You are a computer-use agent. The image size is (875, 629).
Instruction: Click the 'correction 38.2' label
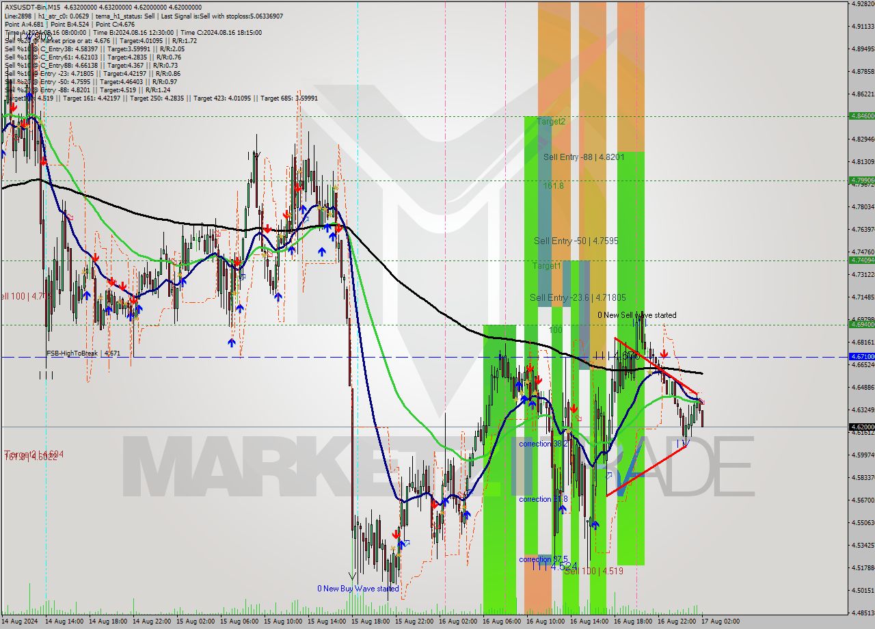[544, 444]
